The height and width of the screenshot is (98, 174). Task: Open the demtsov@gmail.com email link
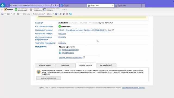point(70,50)
